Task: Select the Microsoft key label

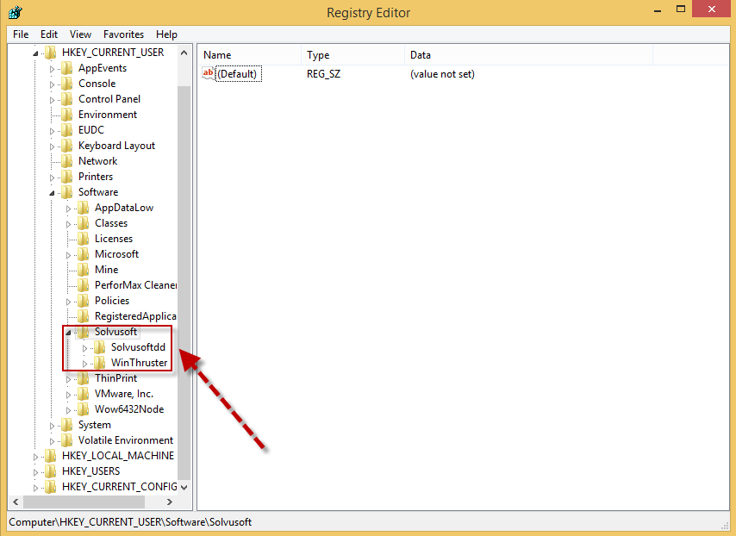Action: 117,254
